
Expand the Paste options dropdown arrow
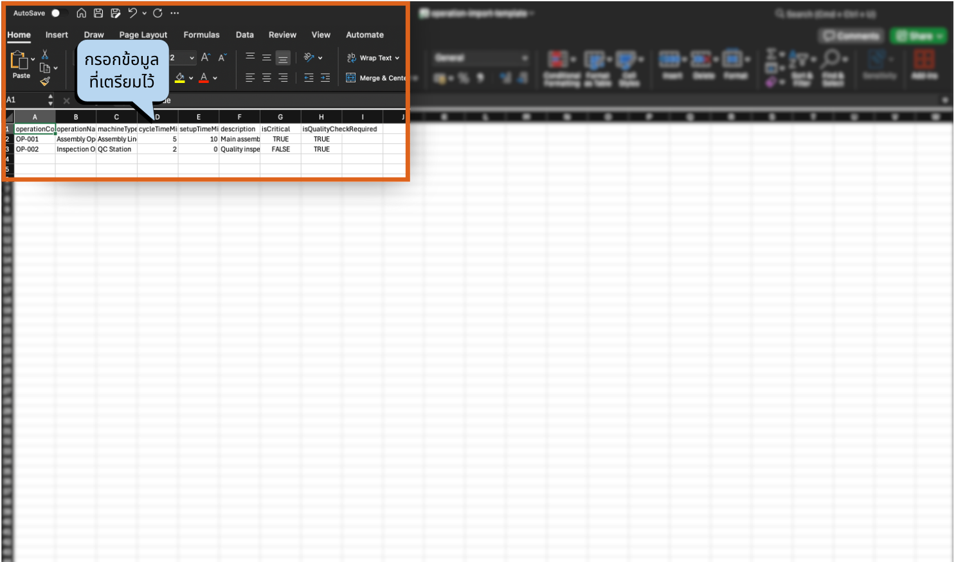pyautogui.click(x=33, y=59)
